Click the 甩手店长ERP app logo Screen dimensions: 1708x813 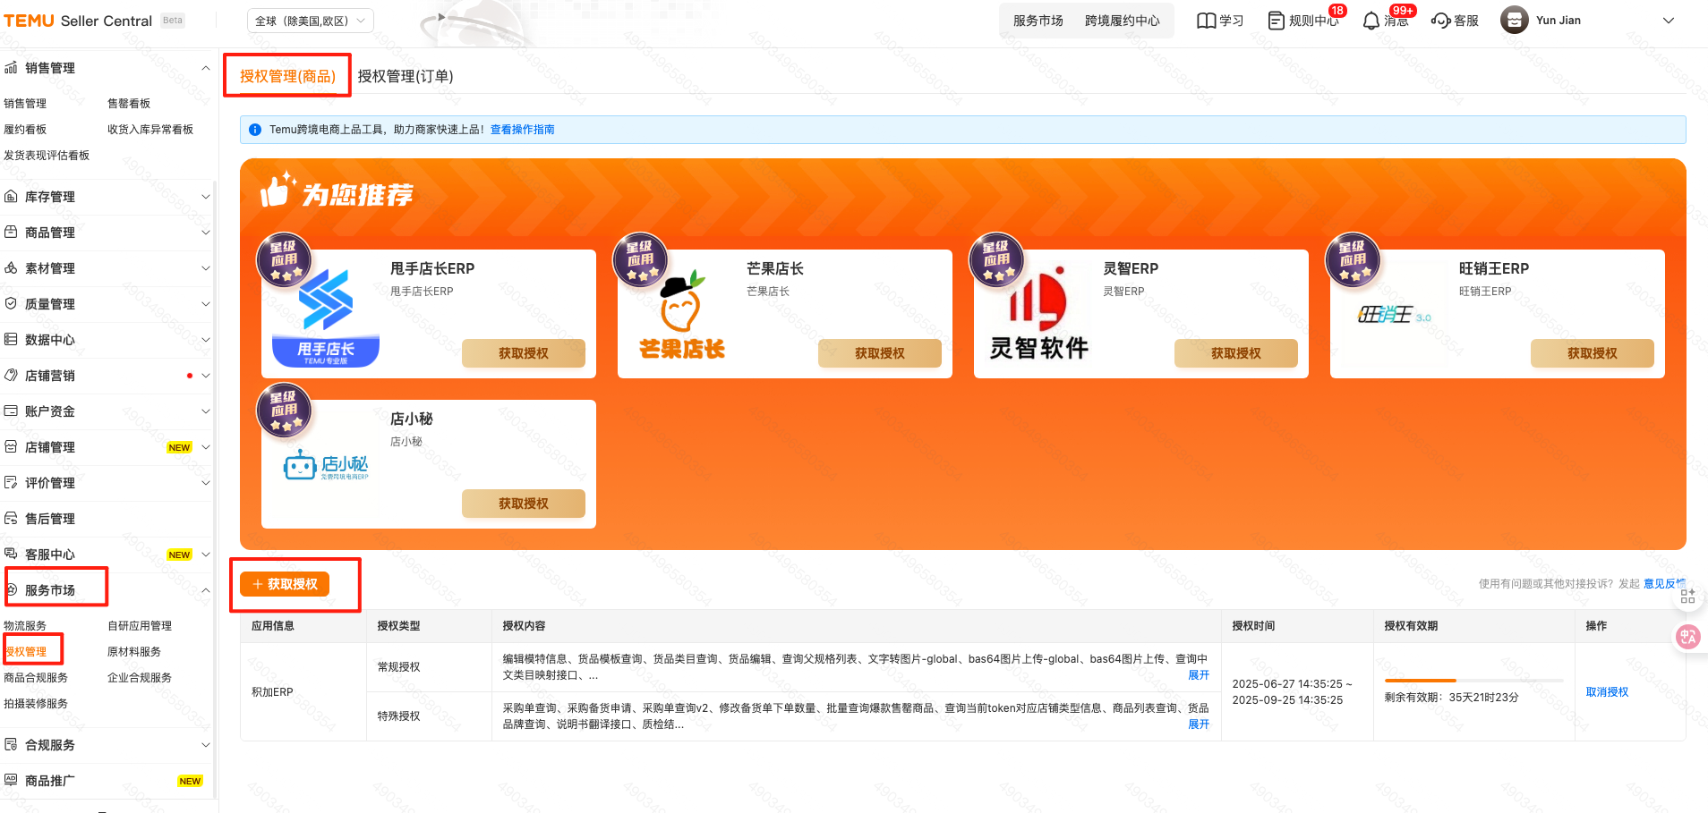(326, 315)
